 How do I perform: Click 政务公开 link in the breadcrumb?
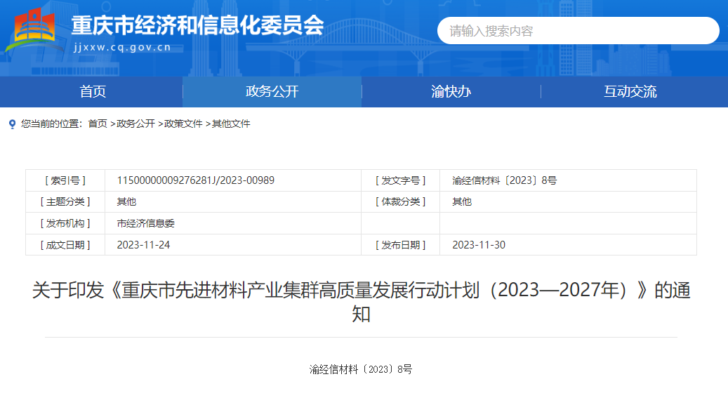click(135, 124)
